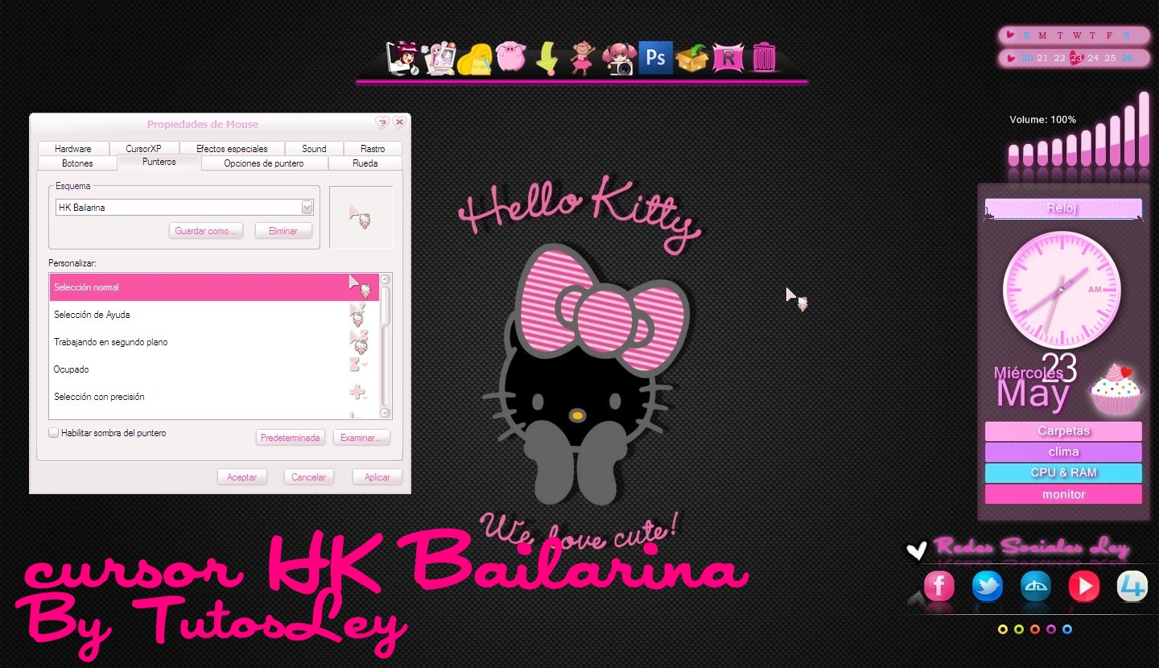
Task: Open the 4shared social icon
Action: tap(1132, 586)
